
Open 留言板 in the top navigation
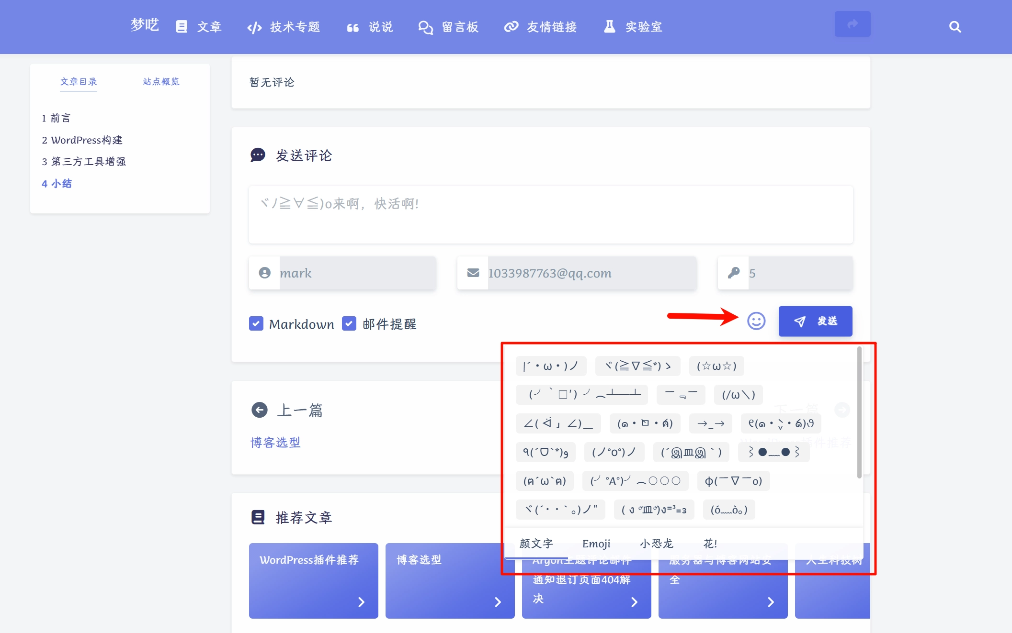coord(448,27)
